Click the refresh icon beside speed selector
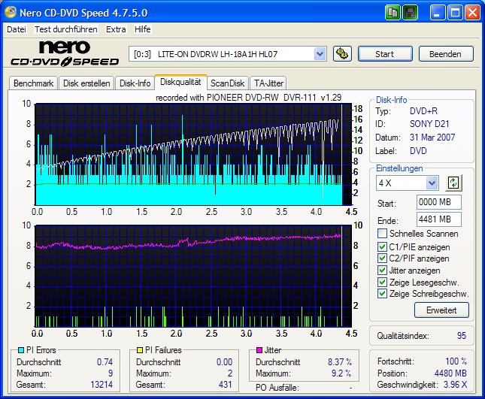Viewport: 485px width, 399px height. tap(453, 183)
